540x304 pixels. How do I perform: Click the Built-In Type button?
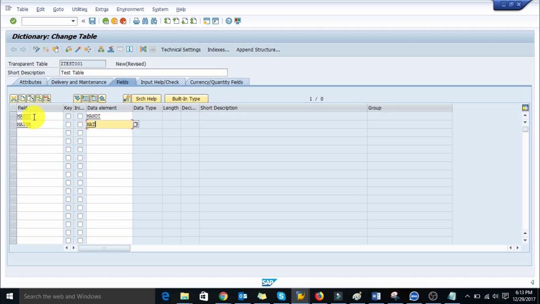186,99
